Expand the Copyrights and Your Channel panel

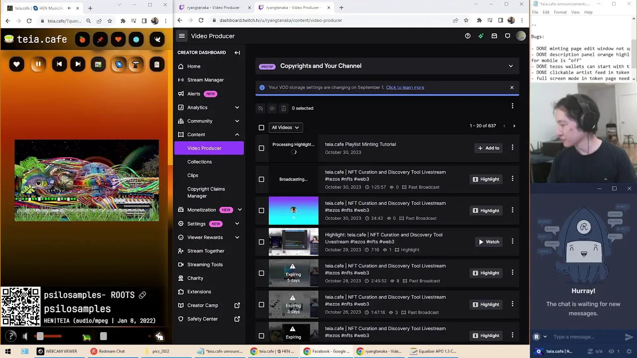[511, 66]
